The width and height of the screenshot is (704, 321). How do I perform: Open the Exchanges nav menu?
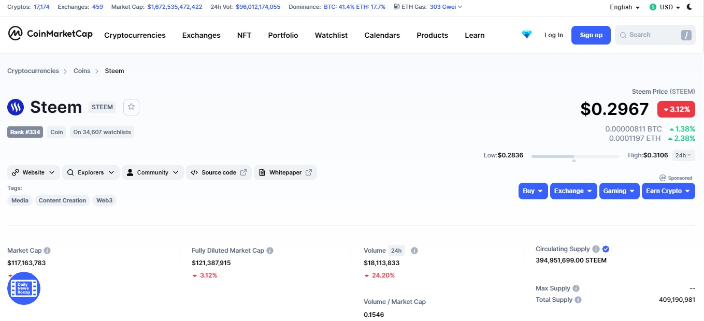click(x=202, y=35)
